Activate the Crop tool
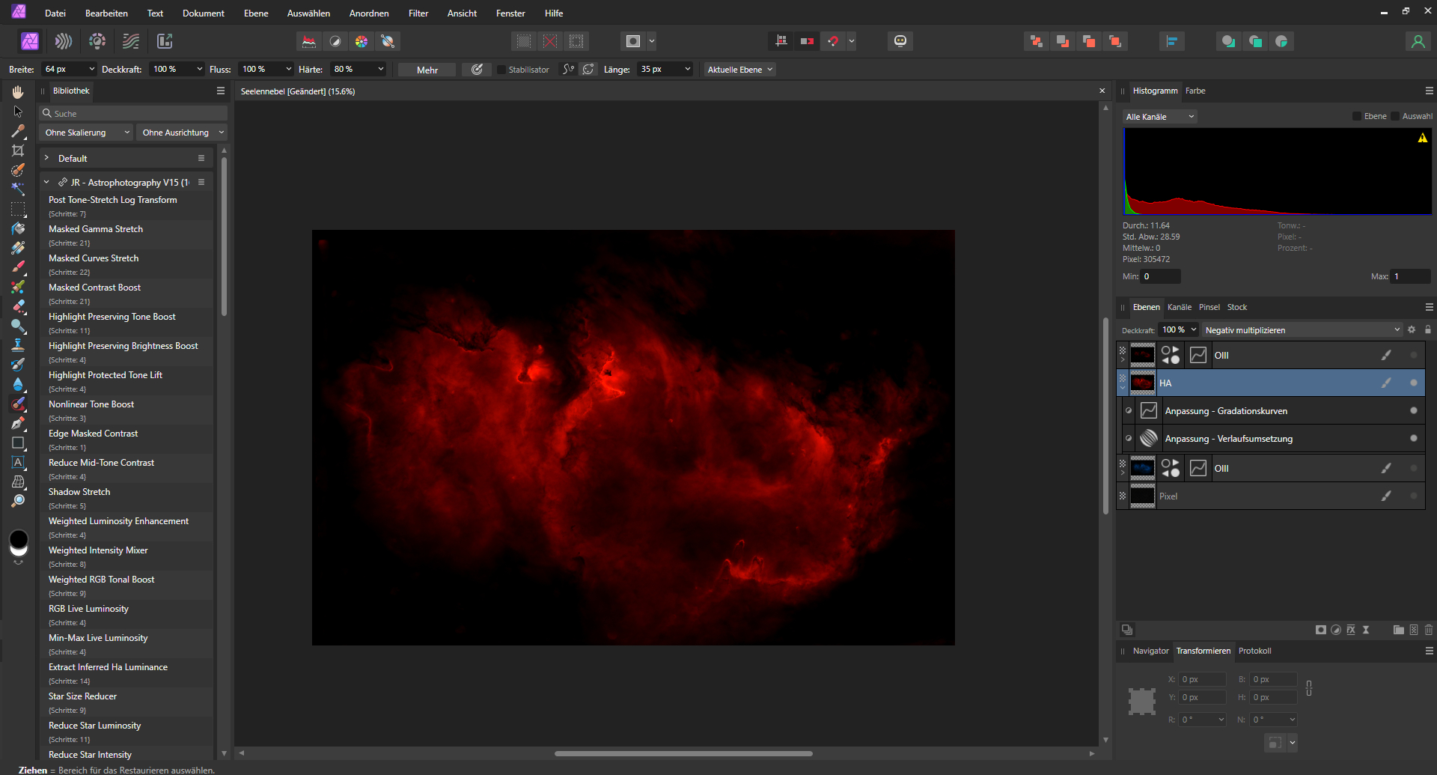 click(18, 151)
